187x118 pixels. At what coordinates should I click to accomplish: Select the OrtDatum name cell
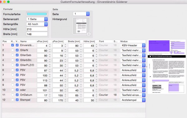point(26,95)
